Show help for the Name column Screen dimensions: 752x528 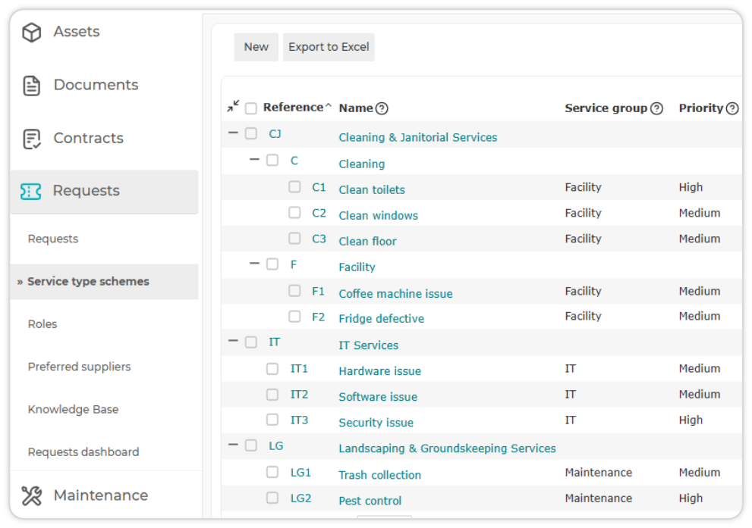[x=382, y=108]
